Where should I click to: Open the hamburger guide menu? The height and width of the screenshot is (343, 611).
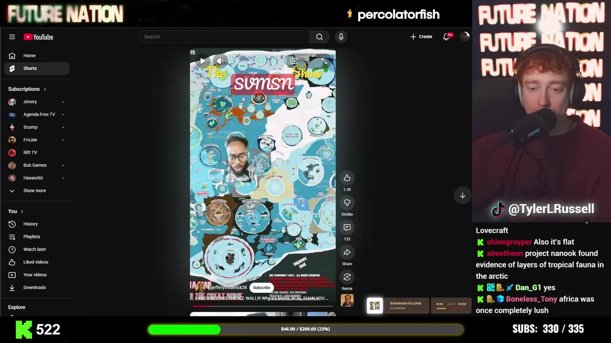point(12,37)
